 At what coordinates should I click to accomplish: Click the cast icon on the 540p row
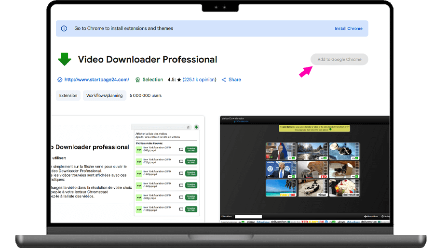pos(181,149)
